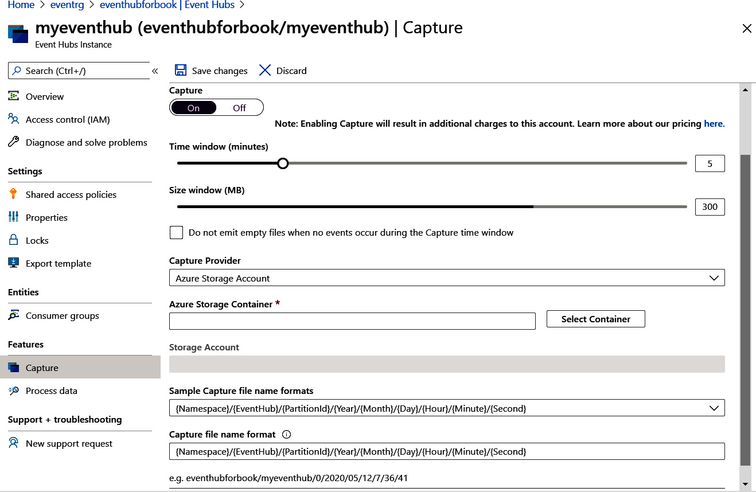Turn Capture On
The image size is (756, 492).
(x=194, y=108)
